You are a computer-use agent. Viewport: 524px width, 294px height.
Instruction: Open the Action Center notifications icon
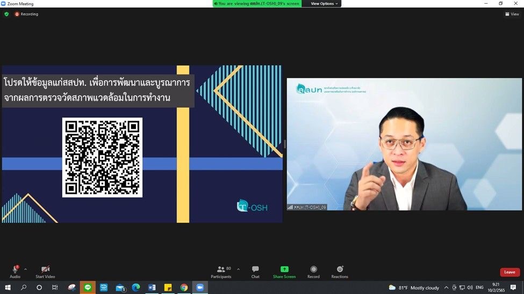pos(513,288)
